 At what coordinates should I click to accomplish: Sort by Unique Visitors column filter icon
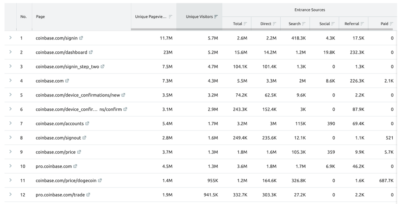pos(216,17)
